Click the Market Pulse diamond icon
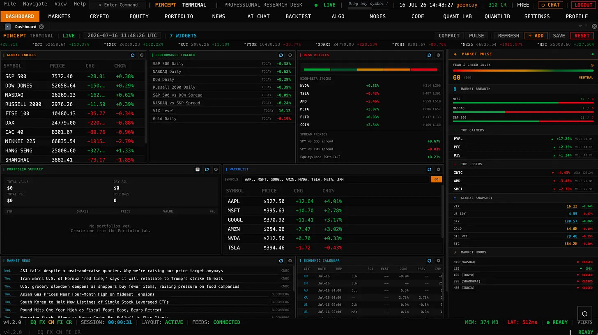Screen dimensions: 598x335 pos(455,54)
